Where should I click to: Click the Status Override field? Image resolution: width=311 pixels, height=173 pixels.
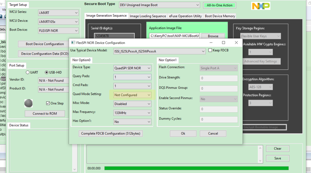pyautogui.click(x=219, y=109)
